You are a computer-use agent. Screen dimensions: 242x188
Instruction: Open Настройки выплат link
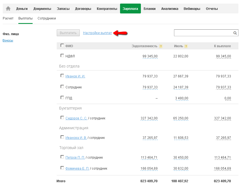97,33
